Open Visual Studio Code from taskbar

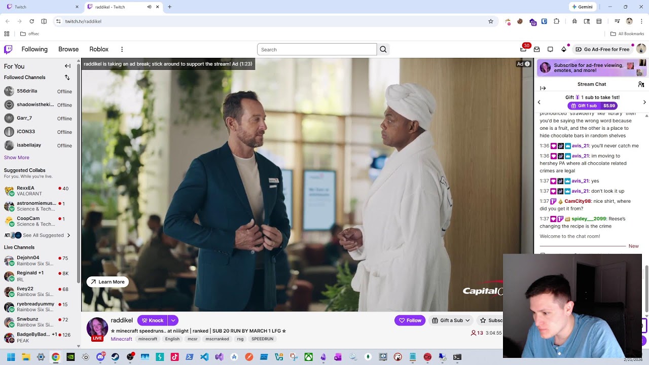coord(204,357)
